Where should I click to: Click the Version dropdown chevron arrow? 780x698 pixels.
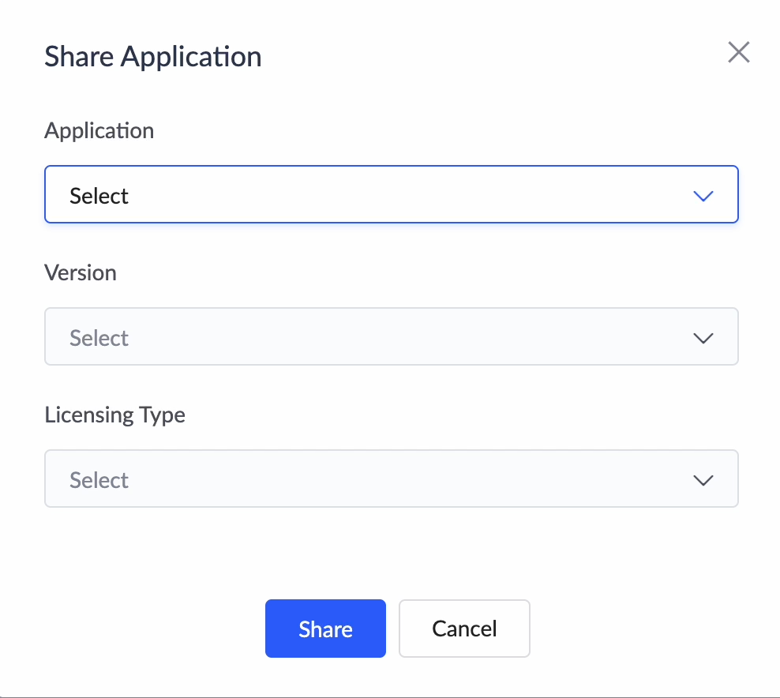coord(703,338)
